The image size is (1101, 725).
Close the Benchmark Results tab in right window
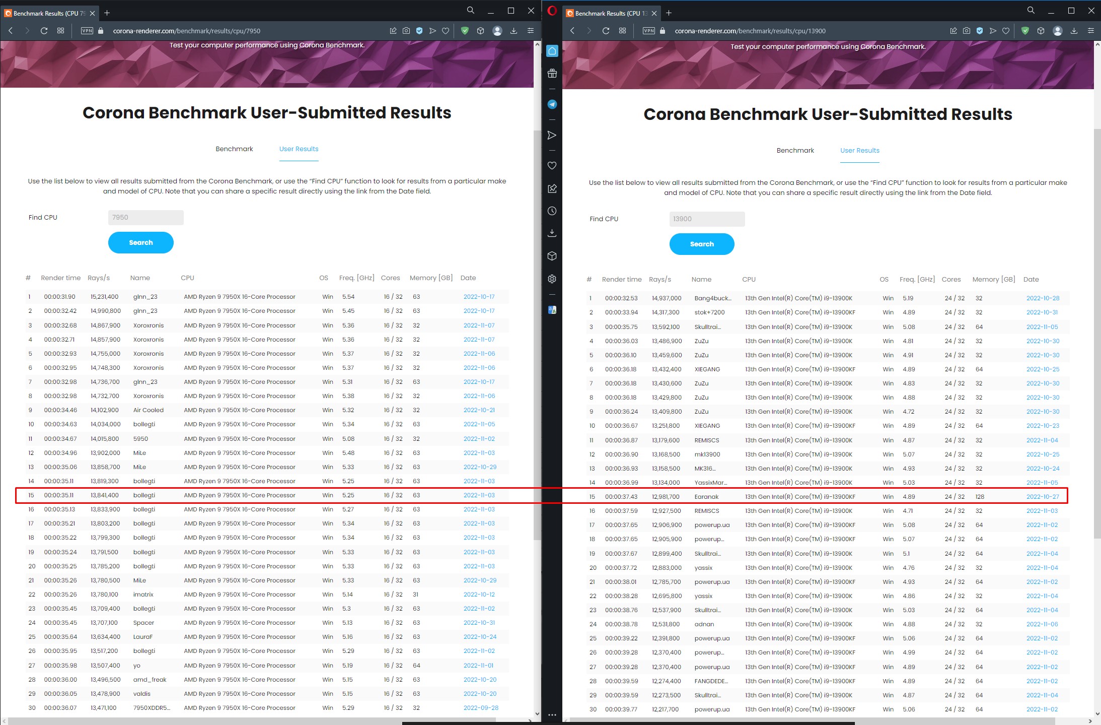654,14
